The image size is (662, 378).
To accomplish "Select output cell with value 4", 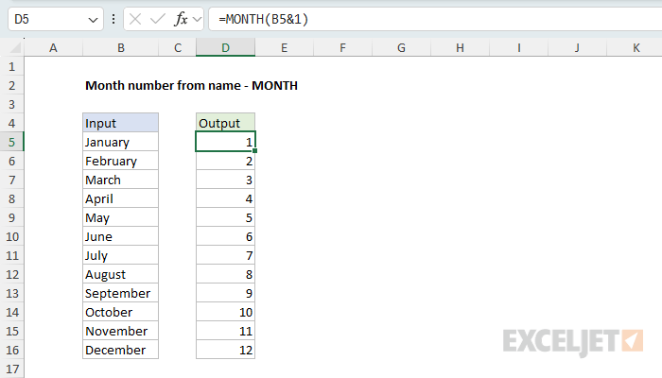I will 225,198.
